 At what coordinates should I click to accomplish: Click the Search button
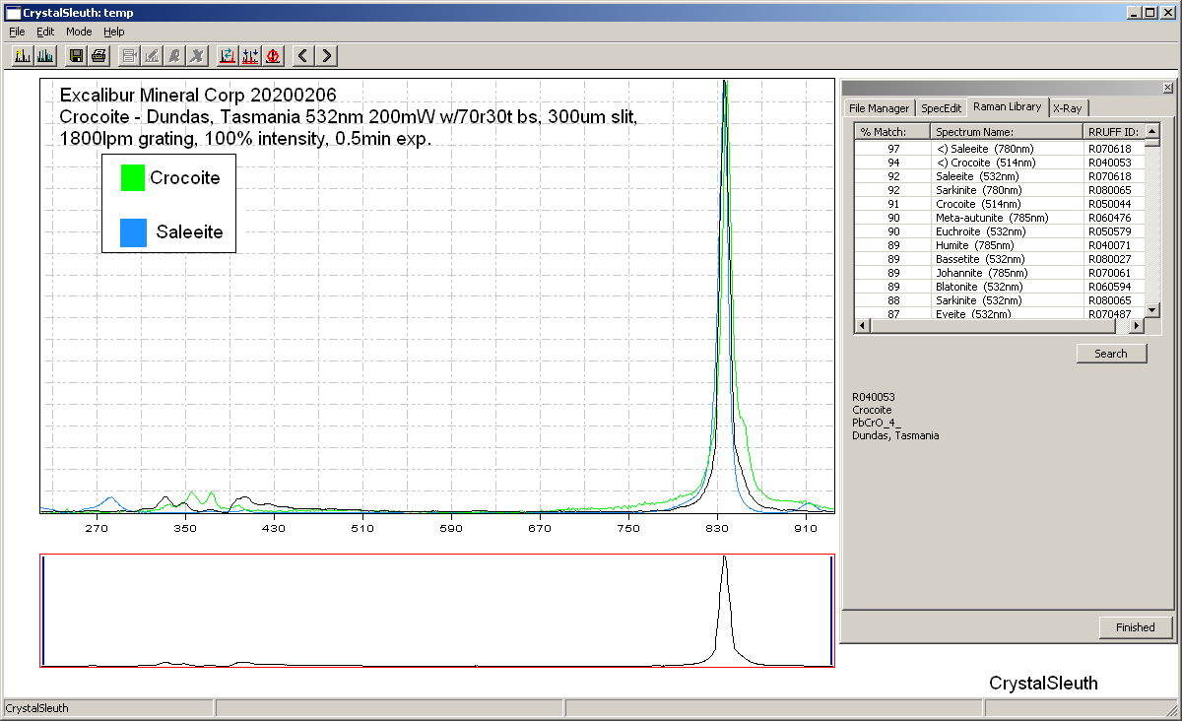pos(1111,354)
